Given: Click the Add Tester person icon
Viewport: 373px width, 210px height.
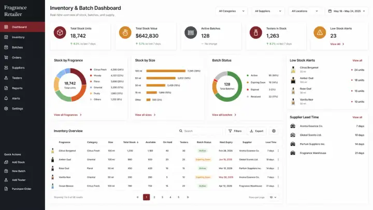Looking at the screenshot, I should click(6, 180).
